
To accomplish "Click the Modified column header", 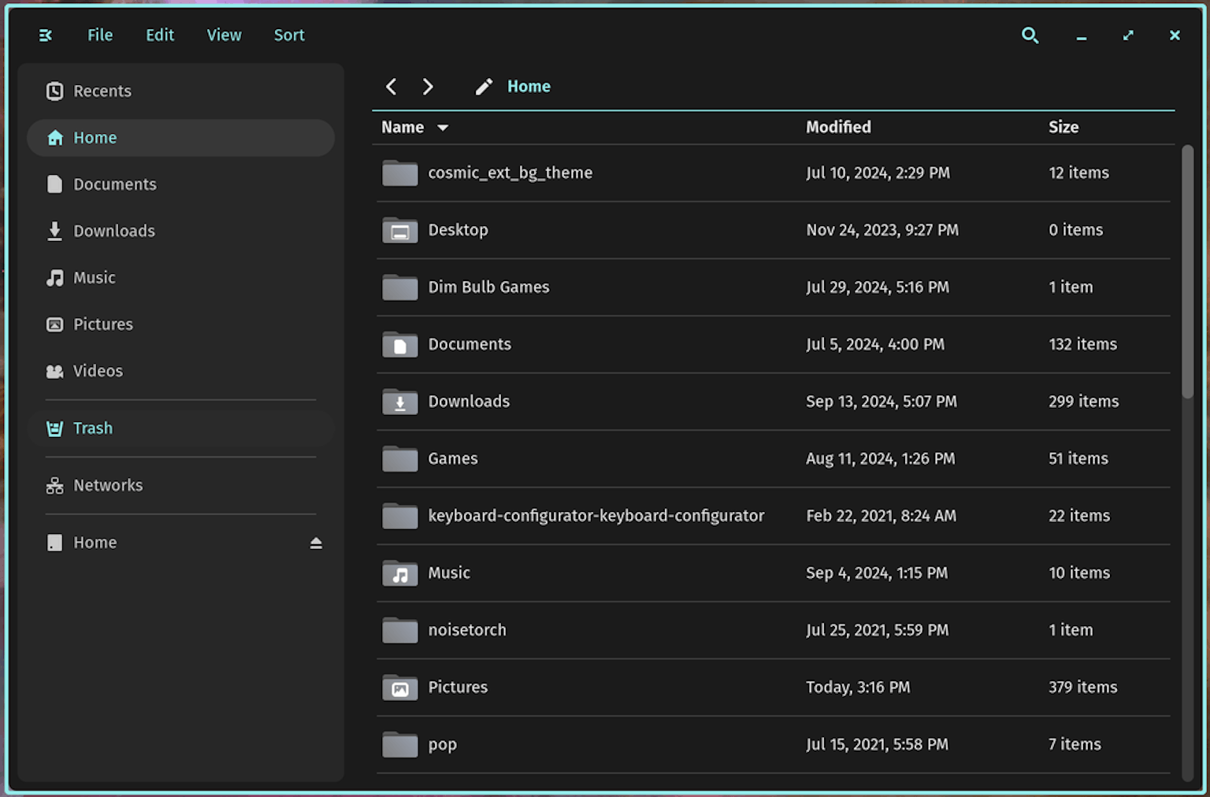I will point(838,128).
